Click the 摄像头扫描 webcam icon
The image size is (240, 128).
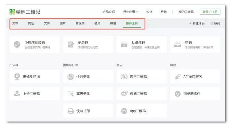pos(17,76)
